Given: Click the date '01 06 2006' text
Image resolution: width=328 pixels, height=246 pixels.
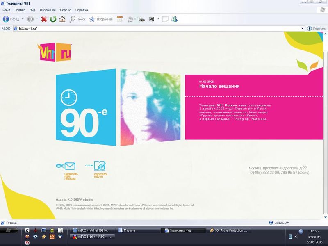Looking at the screenshot, I should click(x=207, y=82).
